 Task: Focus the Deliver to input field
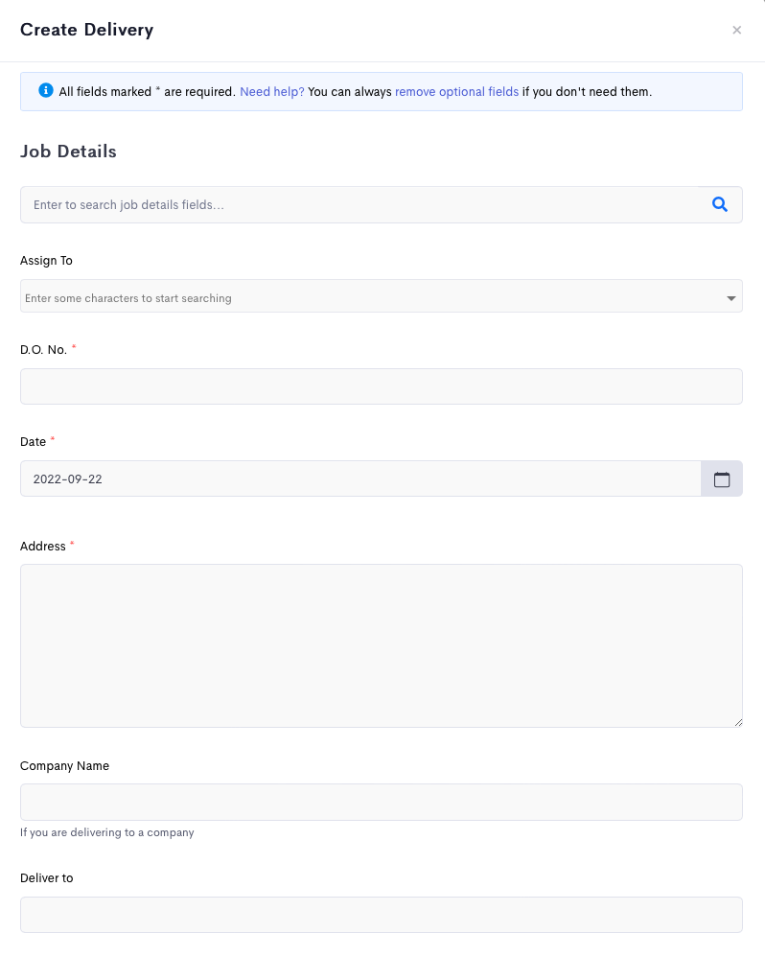pos(382,915)
